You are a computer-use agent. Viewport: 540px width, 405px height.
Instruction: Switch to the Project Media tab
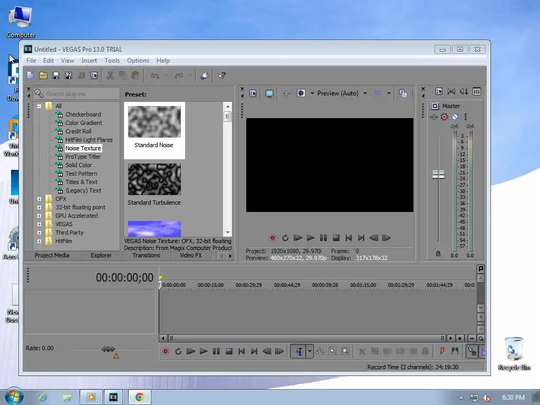pyautogui.click(x=52, y=255)
